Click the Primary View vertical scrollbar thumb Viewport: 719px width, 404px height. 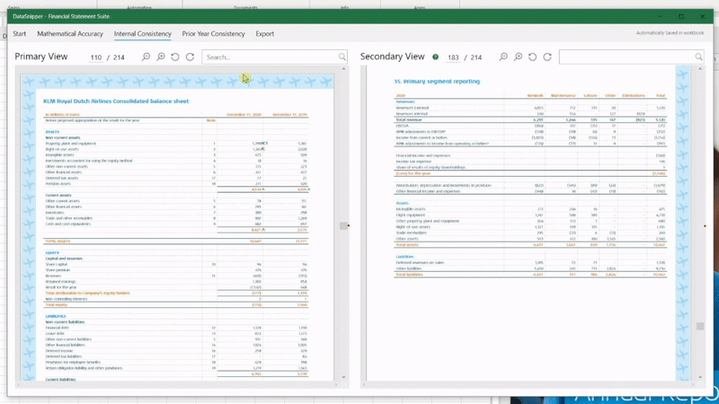click(343, 226)
